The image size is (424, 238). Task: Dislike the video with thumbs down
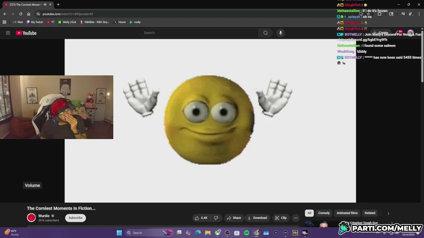click(216, 218)
